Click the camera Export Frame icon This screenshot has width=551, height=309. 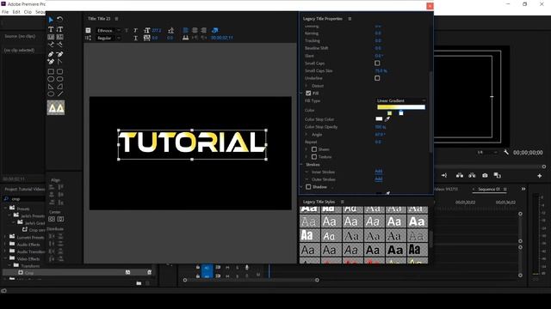coord(485,175)
